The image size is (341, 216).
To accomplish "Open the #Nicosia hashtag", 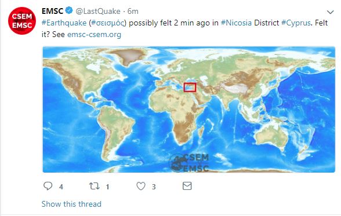I will pyautogui.click(x=236, y=23).
